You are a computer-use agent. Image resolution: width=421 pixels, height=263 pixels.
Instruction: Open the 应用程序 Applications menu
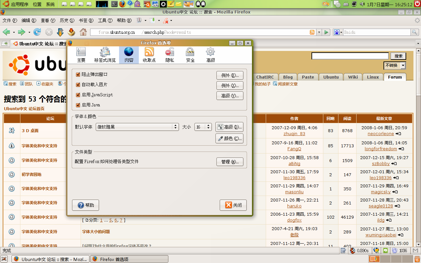16,4
